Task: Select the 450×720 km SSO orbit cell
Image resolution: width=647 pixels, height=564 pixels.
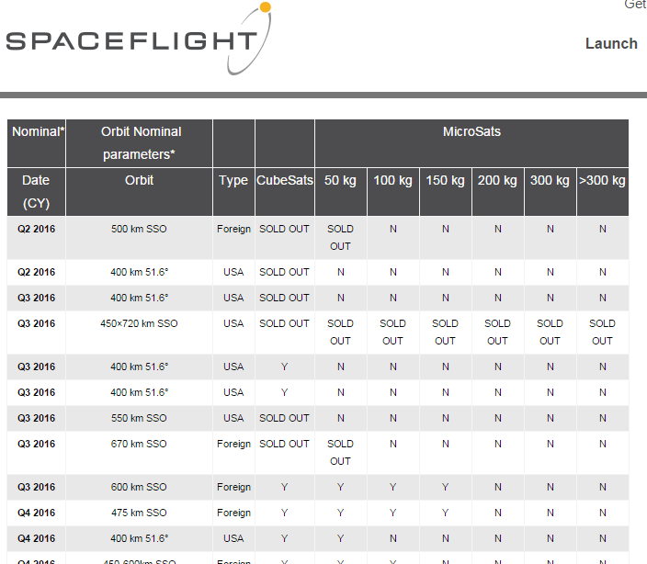Action: [139, 333]
